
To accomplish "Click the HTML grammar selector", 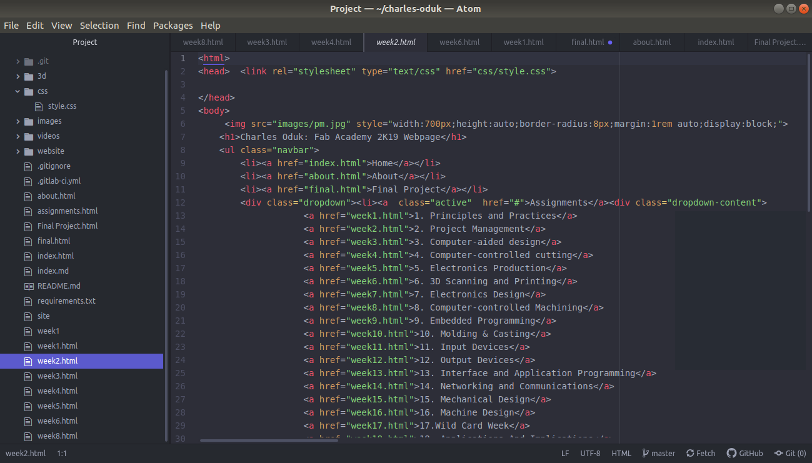I will tap(621, 454).
